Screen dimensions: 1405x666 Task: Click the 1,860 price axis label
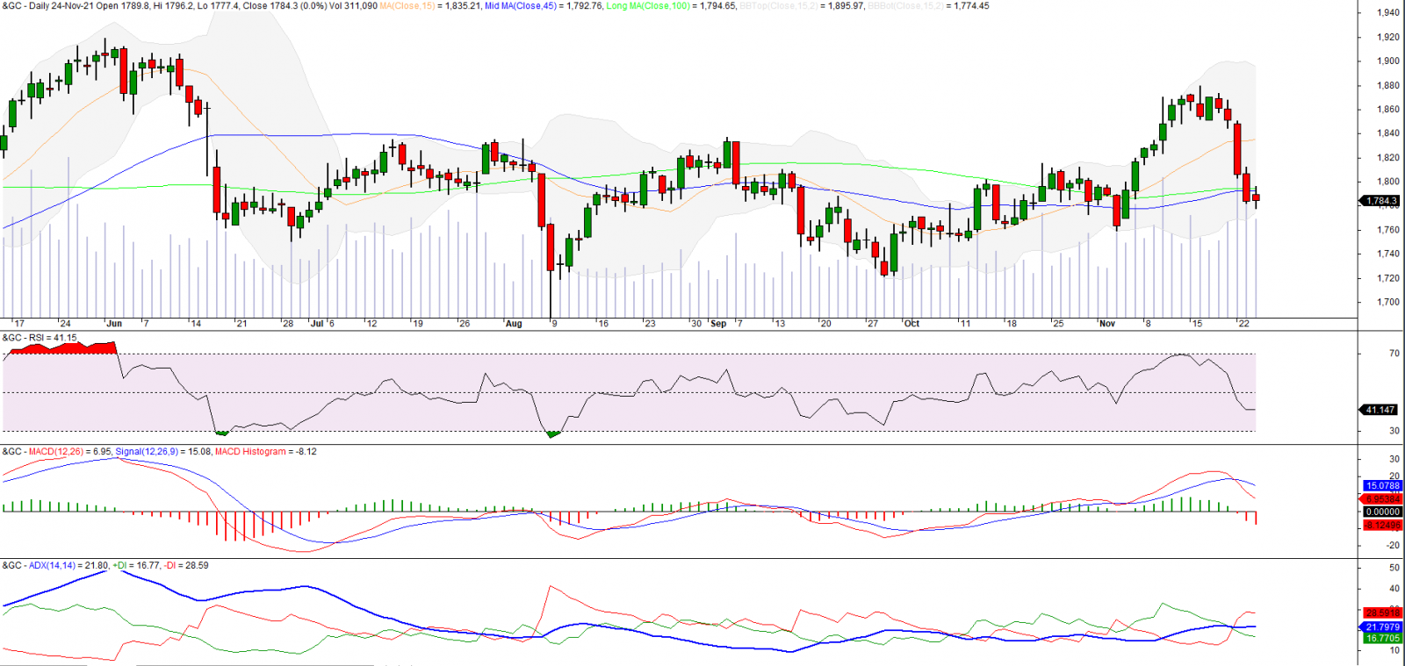1388,110
